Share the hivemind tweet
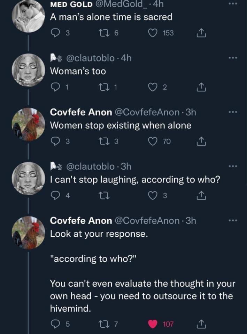The image size is (247, 334). point(201,324)
